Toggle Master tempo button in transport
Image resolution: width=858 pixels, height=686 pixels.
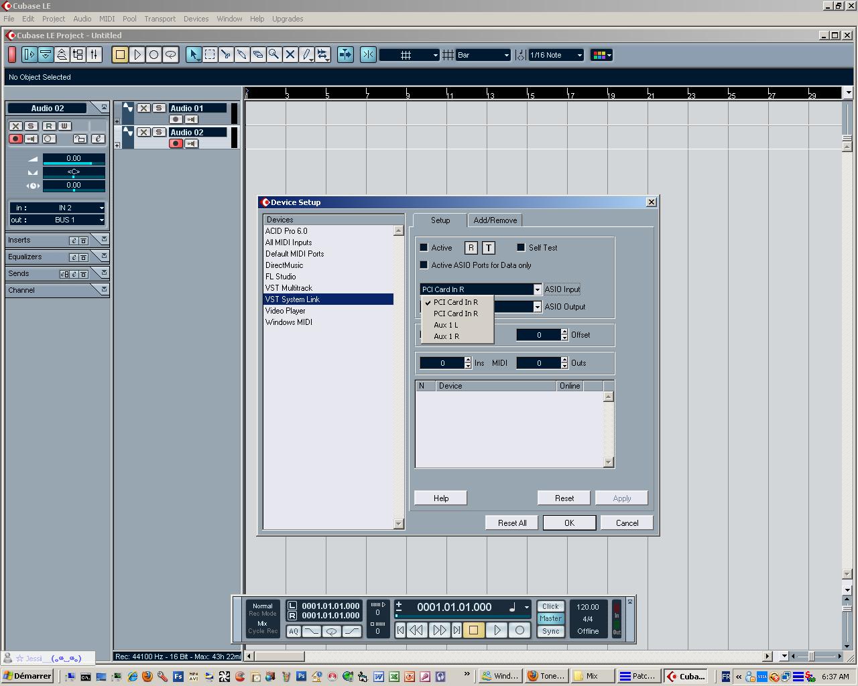tap(550, 619)
